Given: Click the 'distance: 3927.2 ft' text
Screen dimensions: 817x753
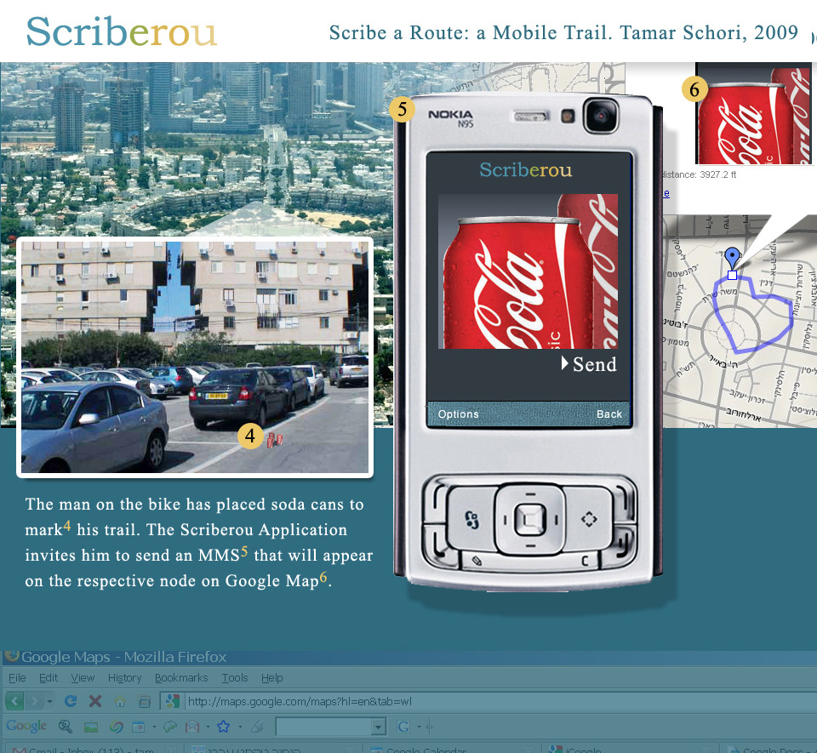Looking at the screenshot, I should point(700,174).
